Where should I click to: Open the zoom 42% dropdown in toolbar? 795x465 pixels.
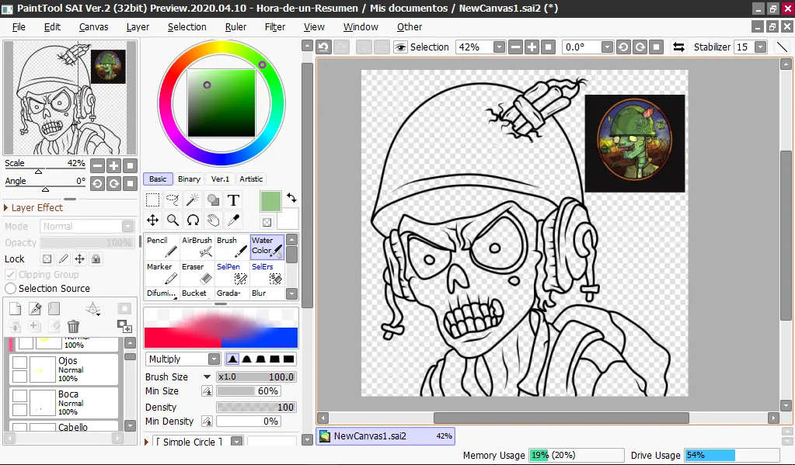pyautogui.click(x=499, y=47)
